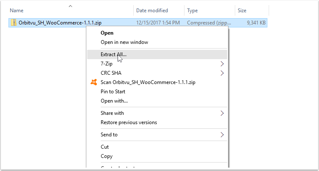Open the 7-Zip submenu entry

[x=157, y=64]
